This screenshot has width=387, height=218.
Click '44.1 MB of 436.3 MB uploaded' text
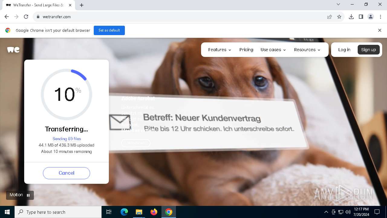(x=67, y=145)
